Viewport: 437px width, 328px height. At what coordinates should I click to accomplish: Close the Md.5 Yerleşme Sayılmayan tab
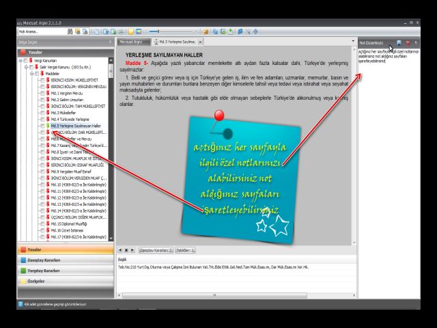coord(200,42)
